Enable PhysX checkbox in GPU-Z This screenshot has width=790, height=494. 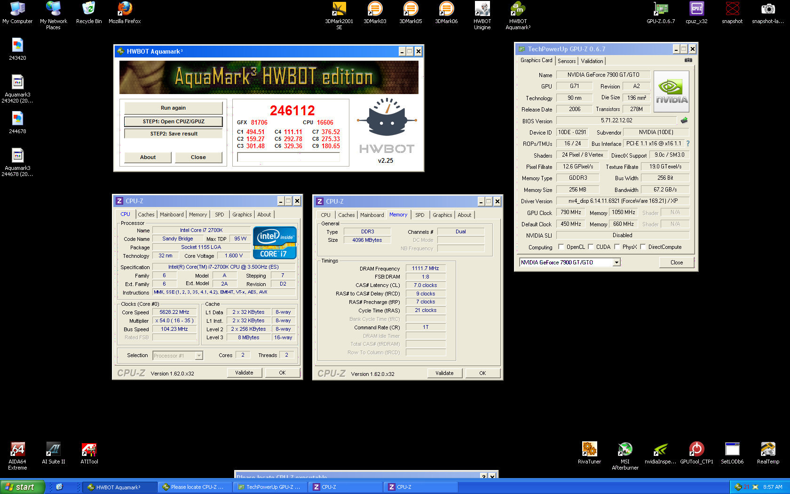coord(617,247)
